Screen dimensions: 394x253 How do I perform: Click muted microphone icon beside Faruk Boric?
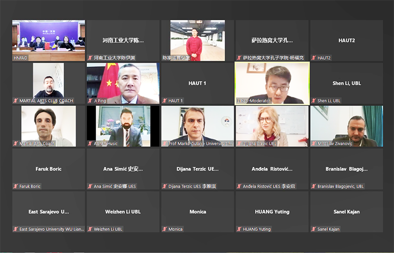click(16, 186)
